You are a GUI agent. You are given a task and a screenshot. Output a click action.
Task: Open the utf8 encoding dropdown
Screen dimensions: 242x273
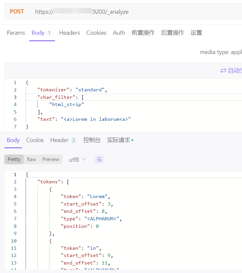point(78,159)
